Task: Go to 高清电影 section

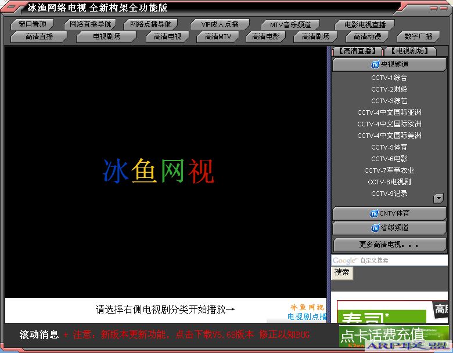Action: 266,37
